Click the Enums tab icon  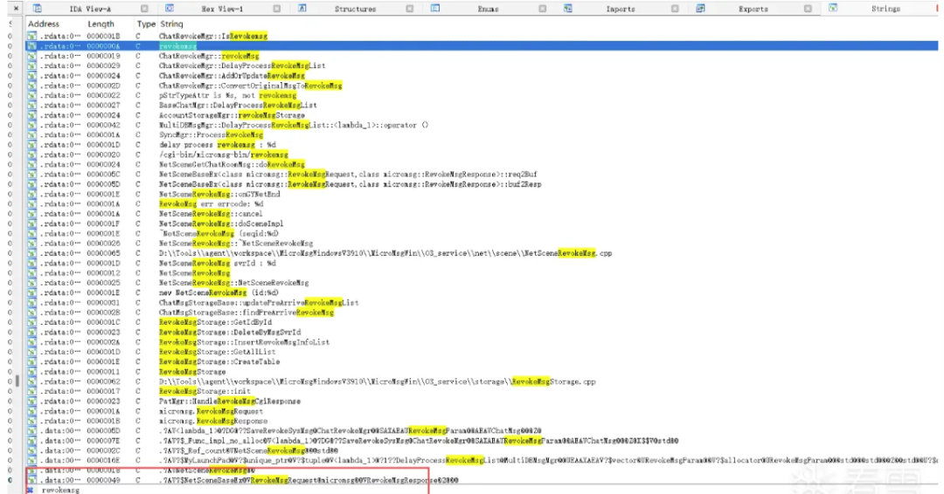click(x=435, y=9)
